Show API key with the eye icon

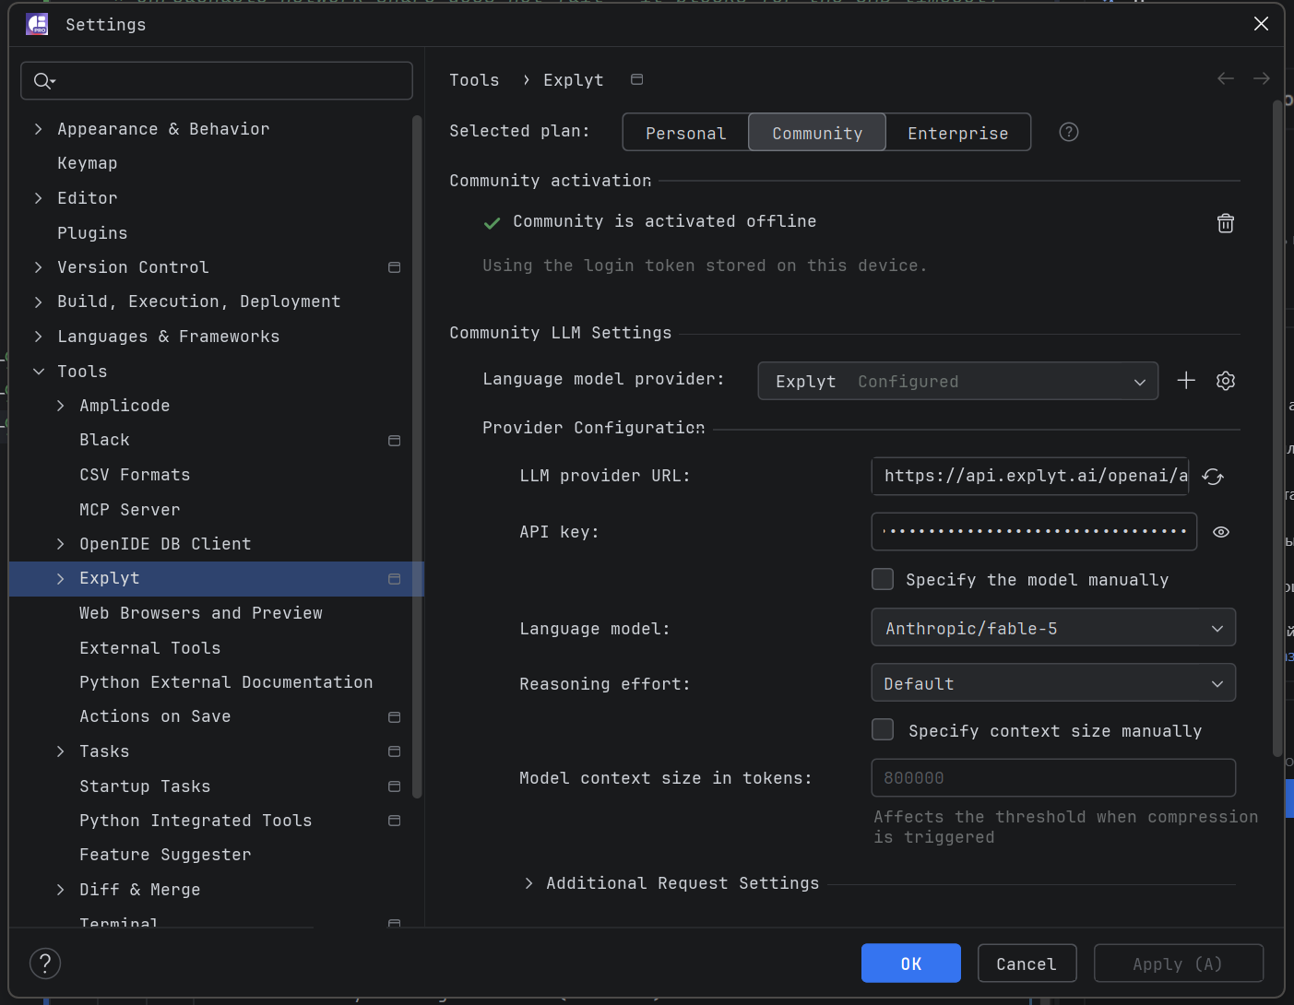point(1221,532)
